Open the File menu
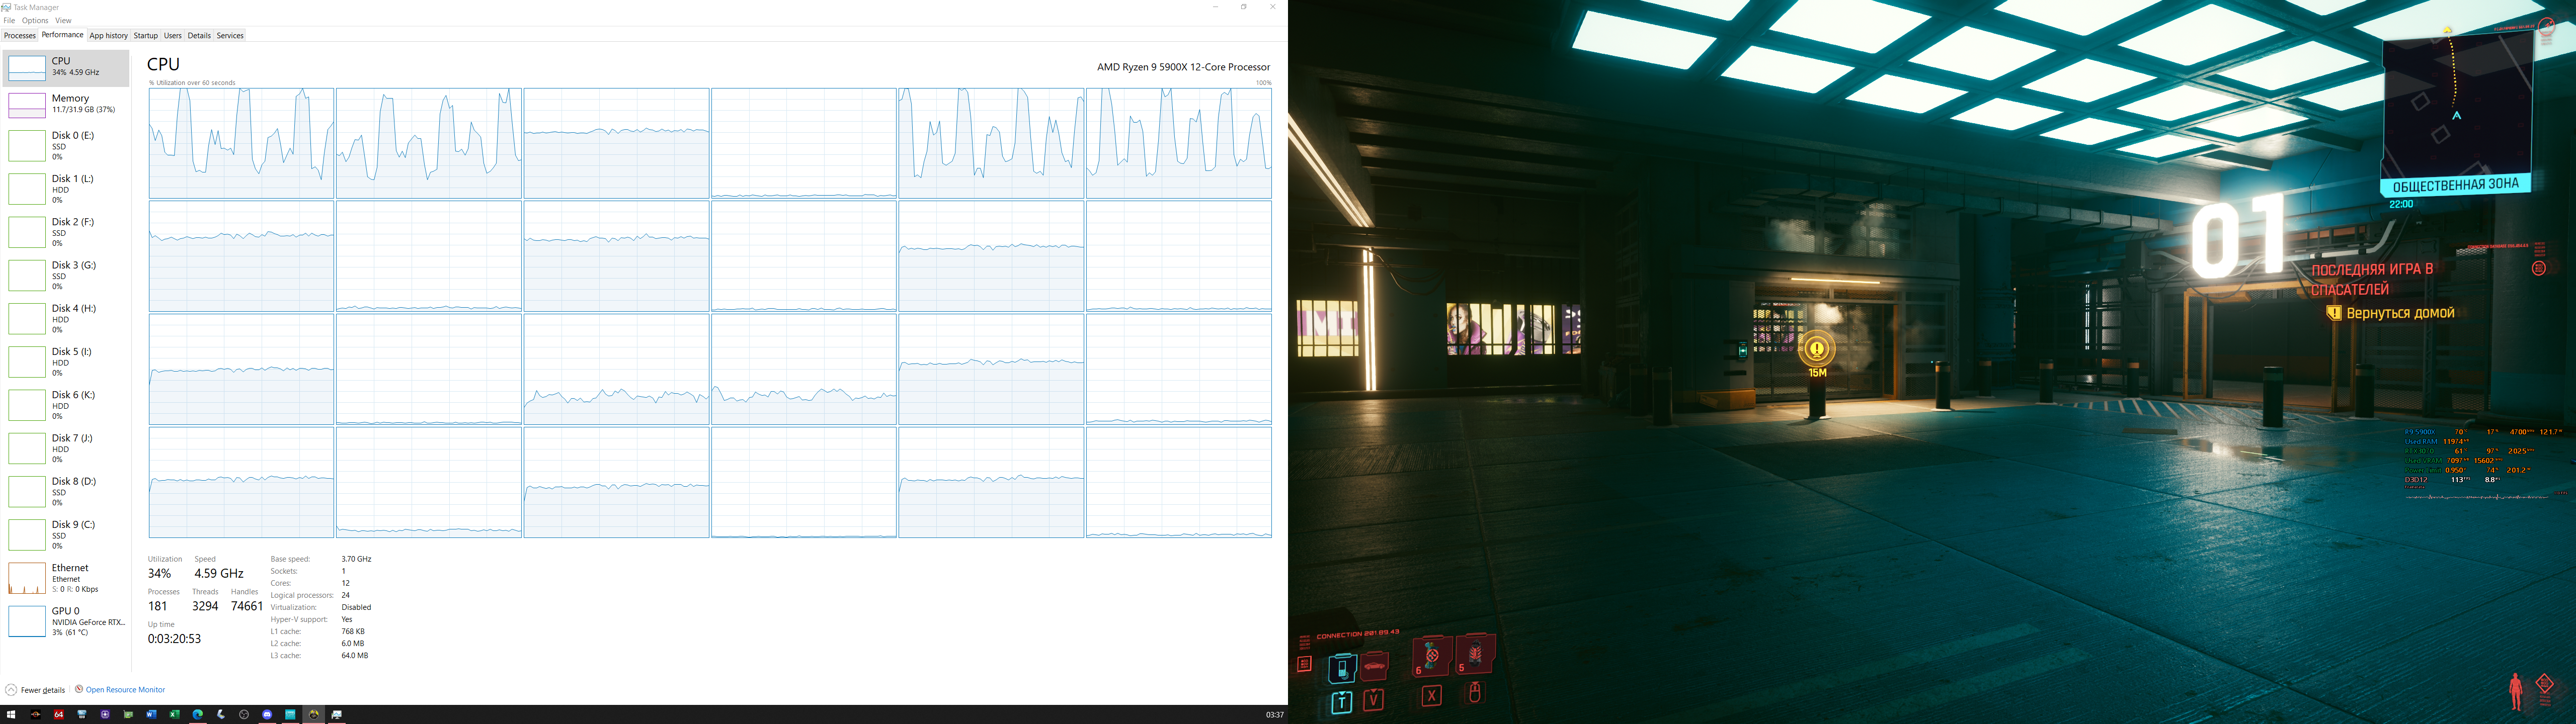Viewport: 2576px width, 724px height. point(9,20)
